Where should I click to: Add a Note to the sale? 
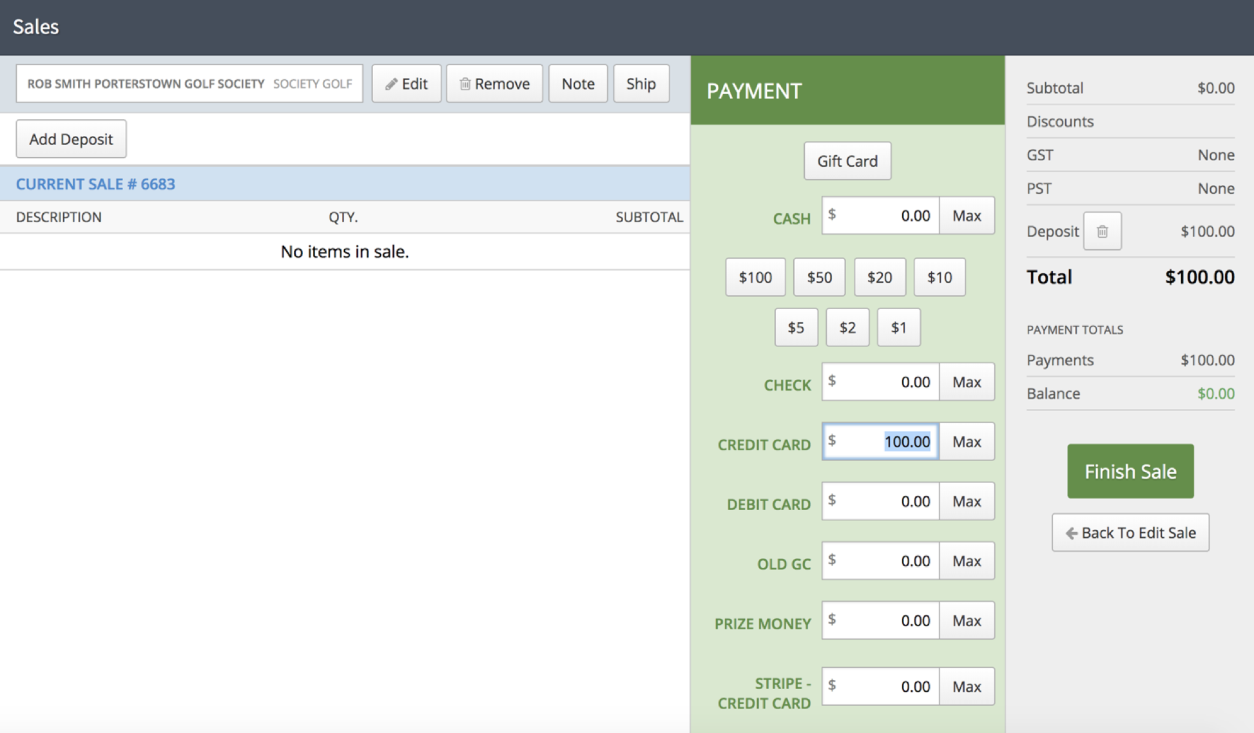(577, 84)
